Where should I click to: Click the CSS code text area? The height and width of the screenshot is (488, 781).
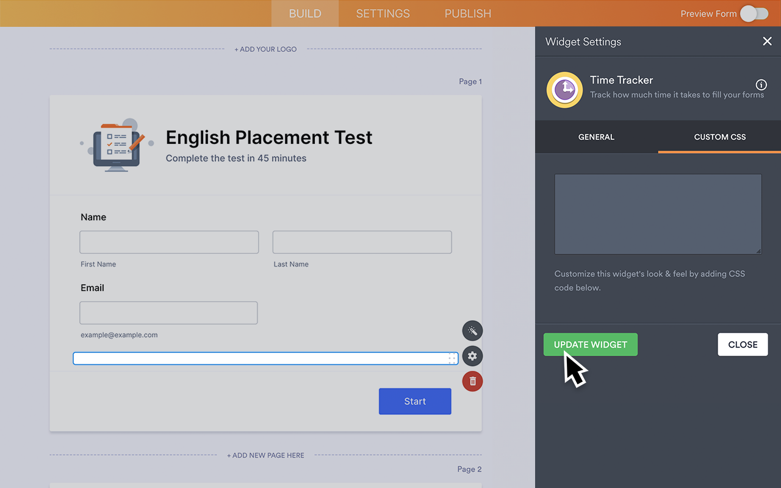(658, 214)
